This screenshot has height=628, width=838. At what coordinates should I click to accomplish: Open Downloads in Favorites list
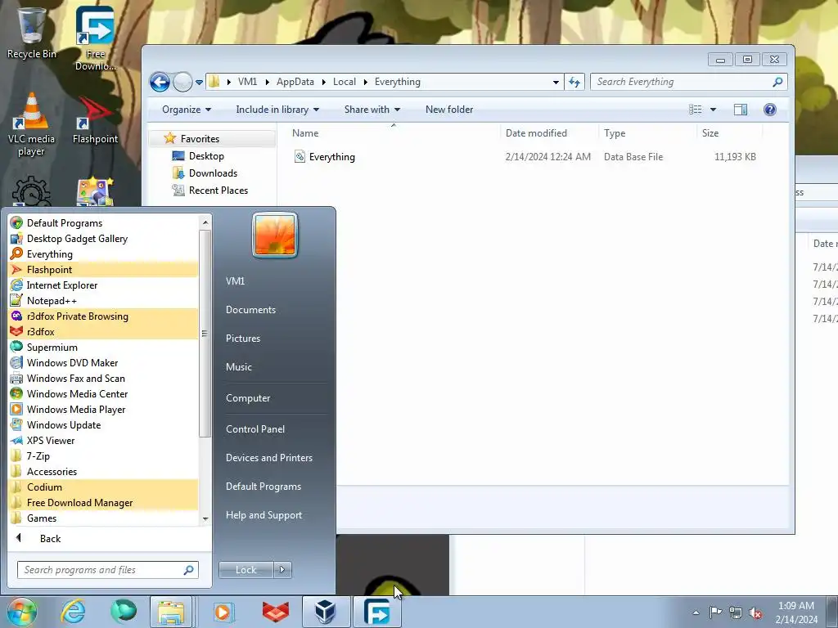click(x=213, y=173)
